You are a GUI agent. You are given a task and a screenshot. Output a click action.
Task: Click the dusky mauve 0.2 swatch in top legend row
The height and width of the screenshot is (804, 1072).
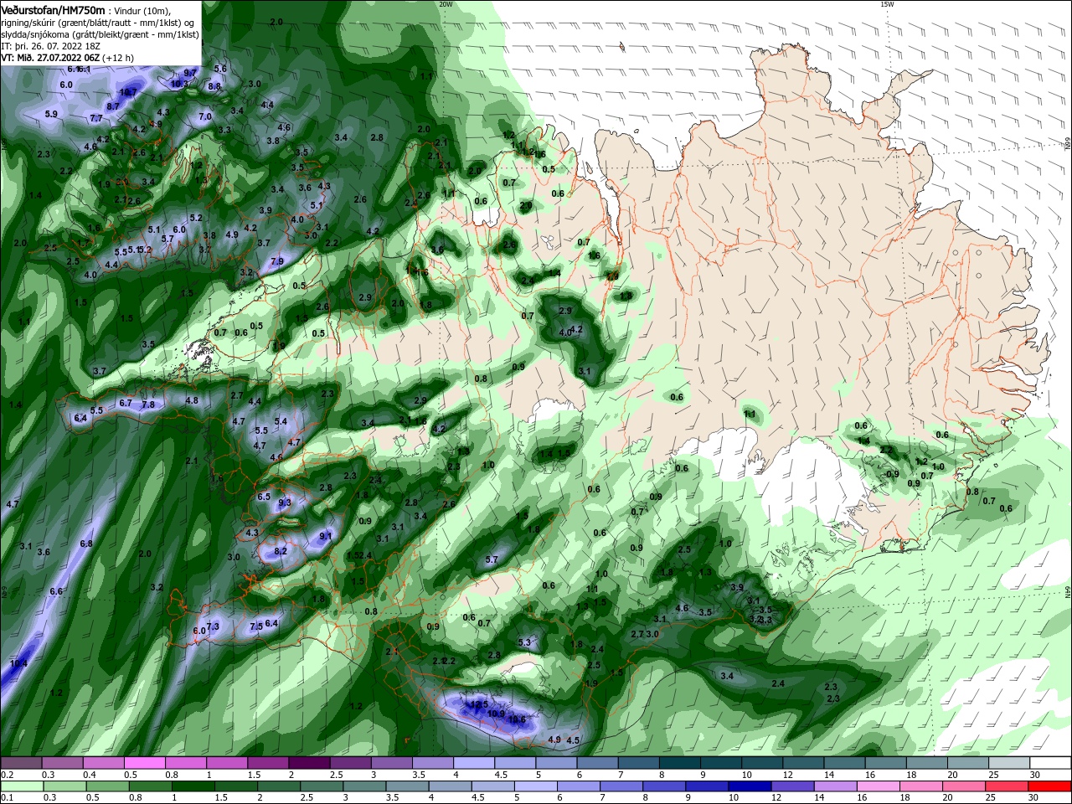click(x=21, y=763)
